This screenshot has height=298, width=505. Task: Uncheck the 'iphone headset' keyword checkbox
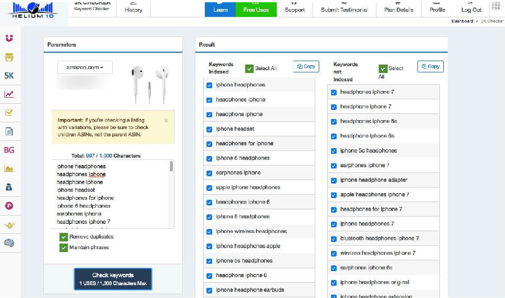pyautogui.click(x=209, y=129)
